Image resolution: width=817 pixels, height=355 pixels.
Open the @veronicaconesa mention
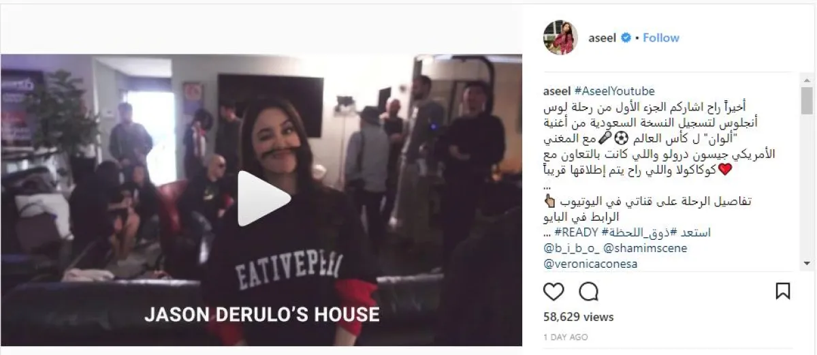(591, 264)
